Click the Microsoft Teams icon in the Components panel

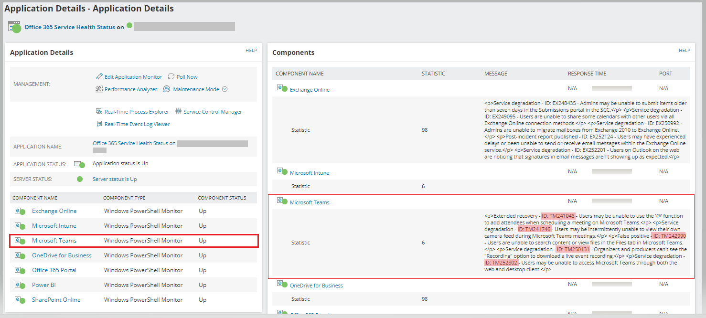pos(282,201)
